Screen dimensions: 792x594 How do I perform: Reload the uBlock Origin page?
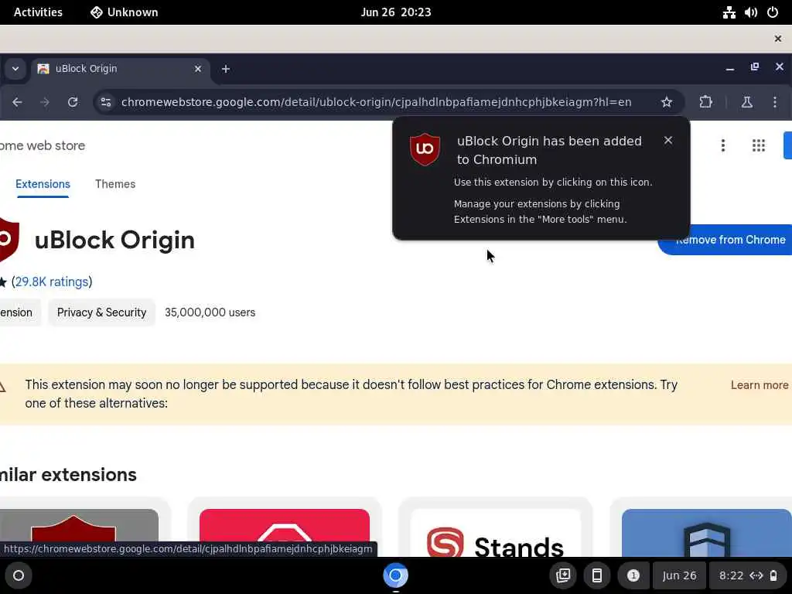click(x=73, y=102)
